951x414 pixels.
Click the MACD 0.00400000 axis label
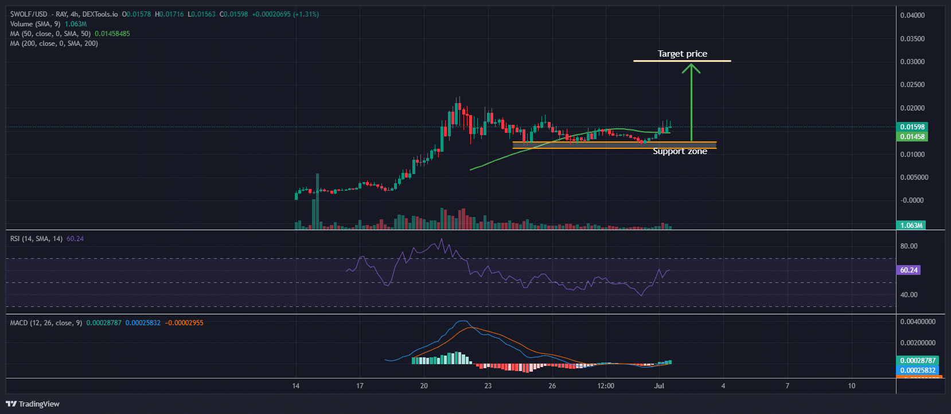pyautogui.click(x=918, y=322)
